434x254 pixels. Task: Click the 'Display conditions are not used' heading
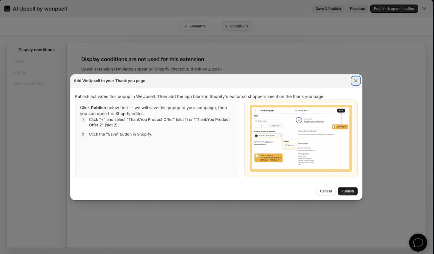pyautogui.click(x=142, y=59)
